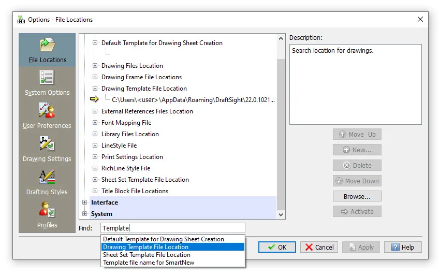Select the Drawing Settings icon
Image resolution: width=439 pixels, height=275 pixels.
pyautogui.click(x=47, y=144)
